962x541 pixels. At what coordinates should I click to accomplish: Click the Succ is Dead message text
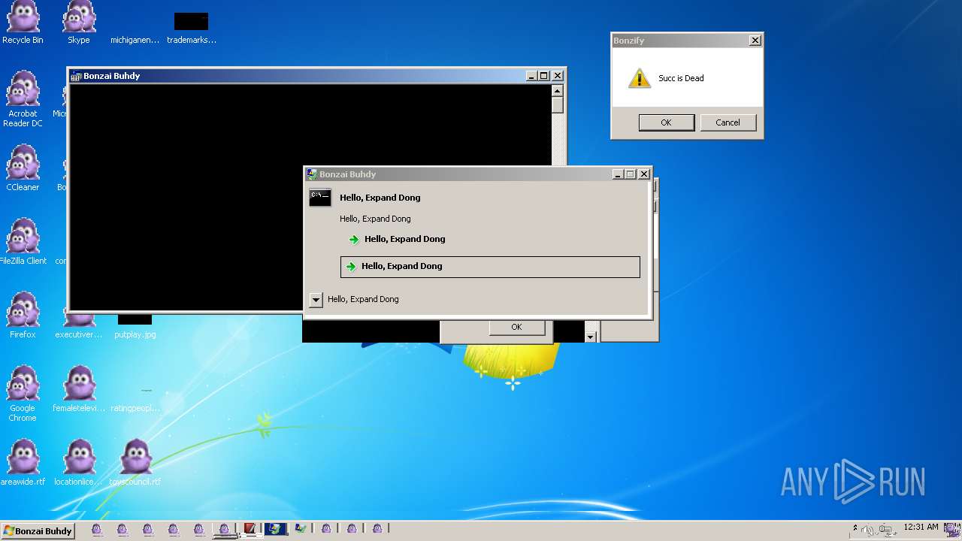[x=681, y=78]
